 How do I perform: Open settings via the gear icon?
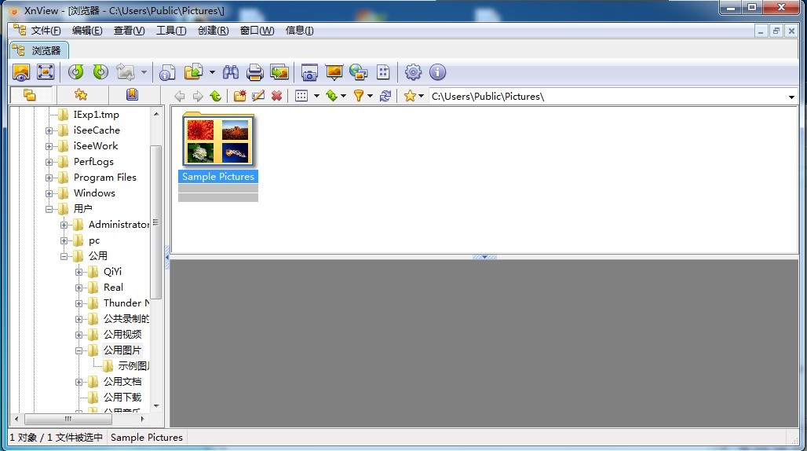pyautogui.click(x=413, y=72)
